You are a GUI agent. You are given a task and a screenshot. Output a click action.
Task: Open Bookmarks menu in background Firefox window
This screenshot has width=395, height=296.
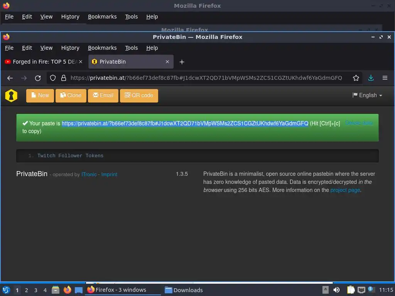click(102, 17)
